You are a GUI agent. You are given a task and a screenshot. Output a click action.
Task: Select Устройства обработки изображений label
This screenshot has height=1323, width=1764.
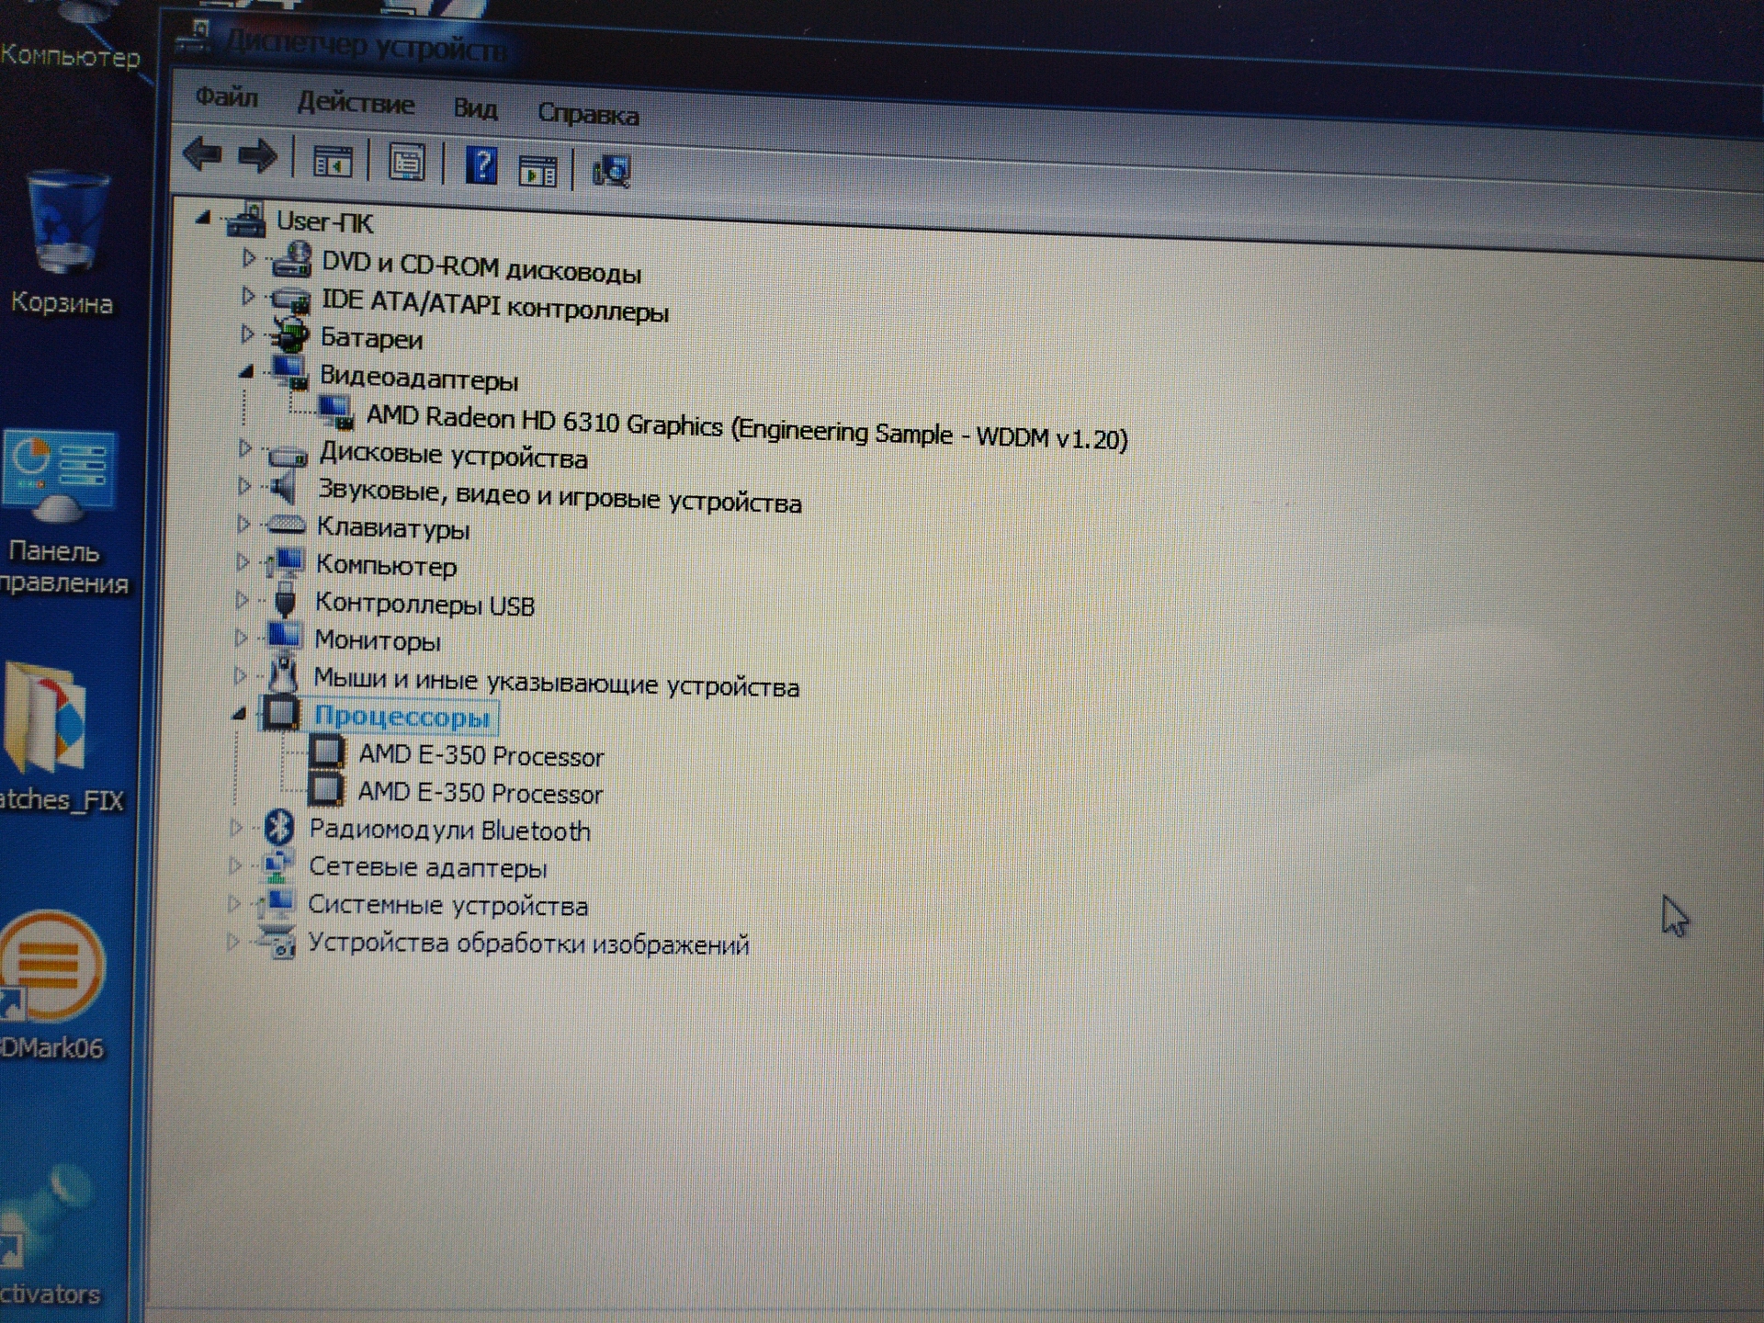(528, 944)
